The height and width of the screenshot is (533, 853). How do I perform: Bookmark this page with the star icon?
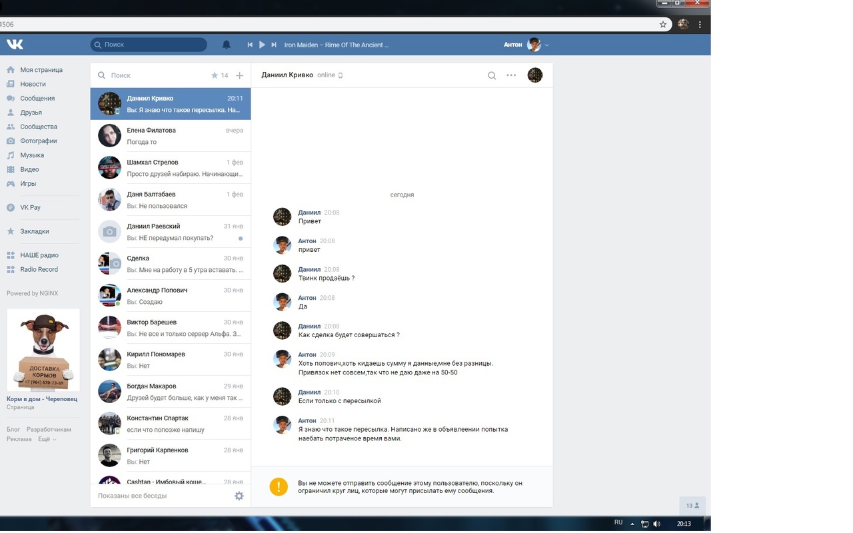click(663, 25)
